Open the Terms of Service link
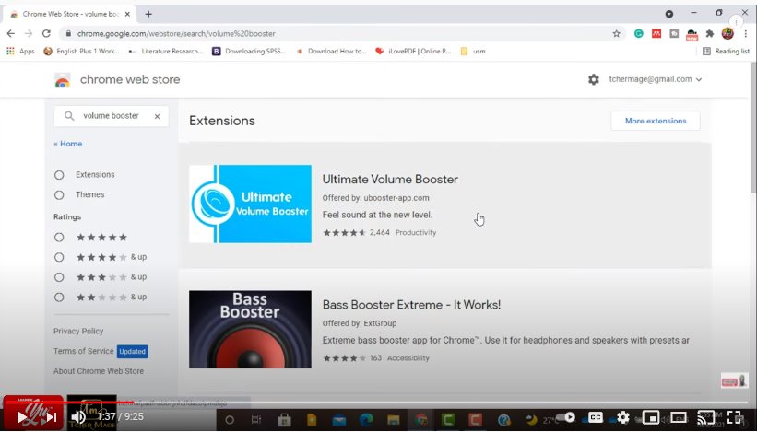Screen dimensions: 757x432 [84, 351]
